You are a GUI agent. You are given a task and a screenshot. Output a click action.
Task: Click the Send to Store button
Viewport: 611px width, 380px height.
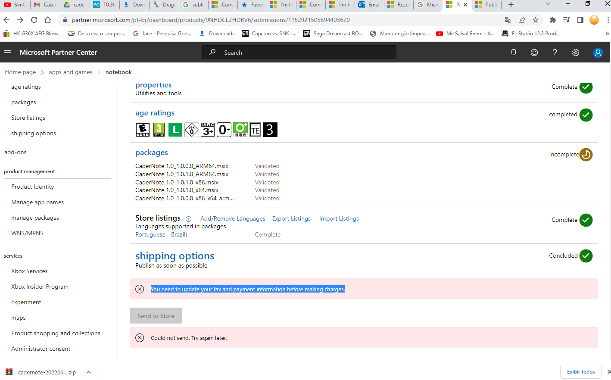point(156,315)
